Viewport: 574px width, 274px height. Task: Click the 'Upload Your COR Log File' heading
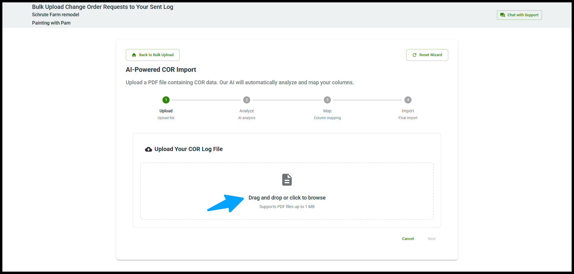coord(188,149)
